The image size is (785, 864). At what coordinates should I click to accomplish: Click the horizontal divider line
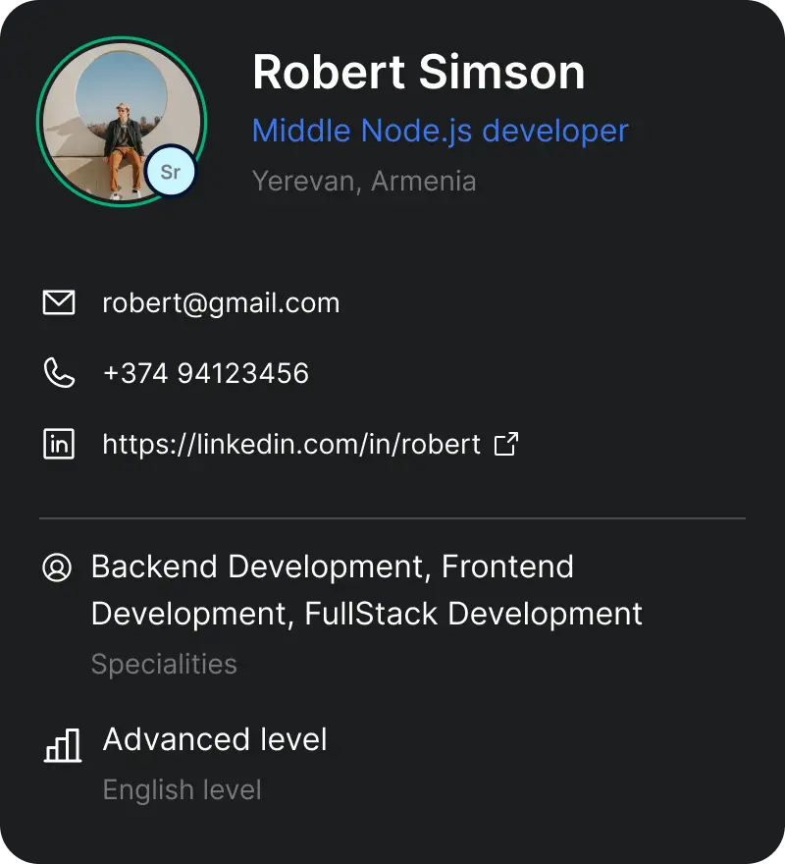[392, 517]
